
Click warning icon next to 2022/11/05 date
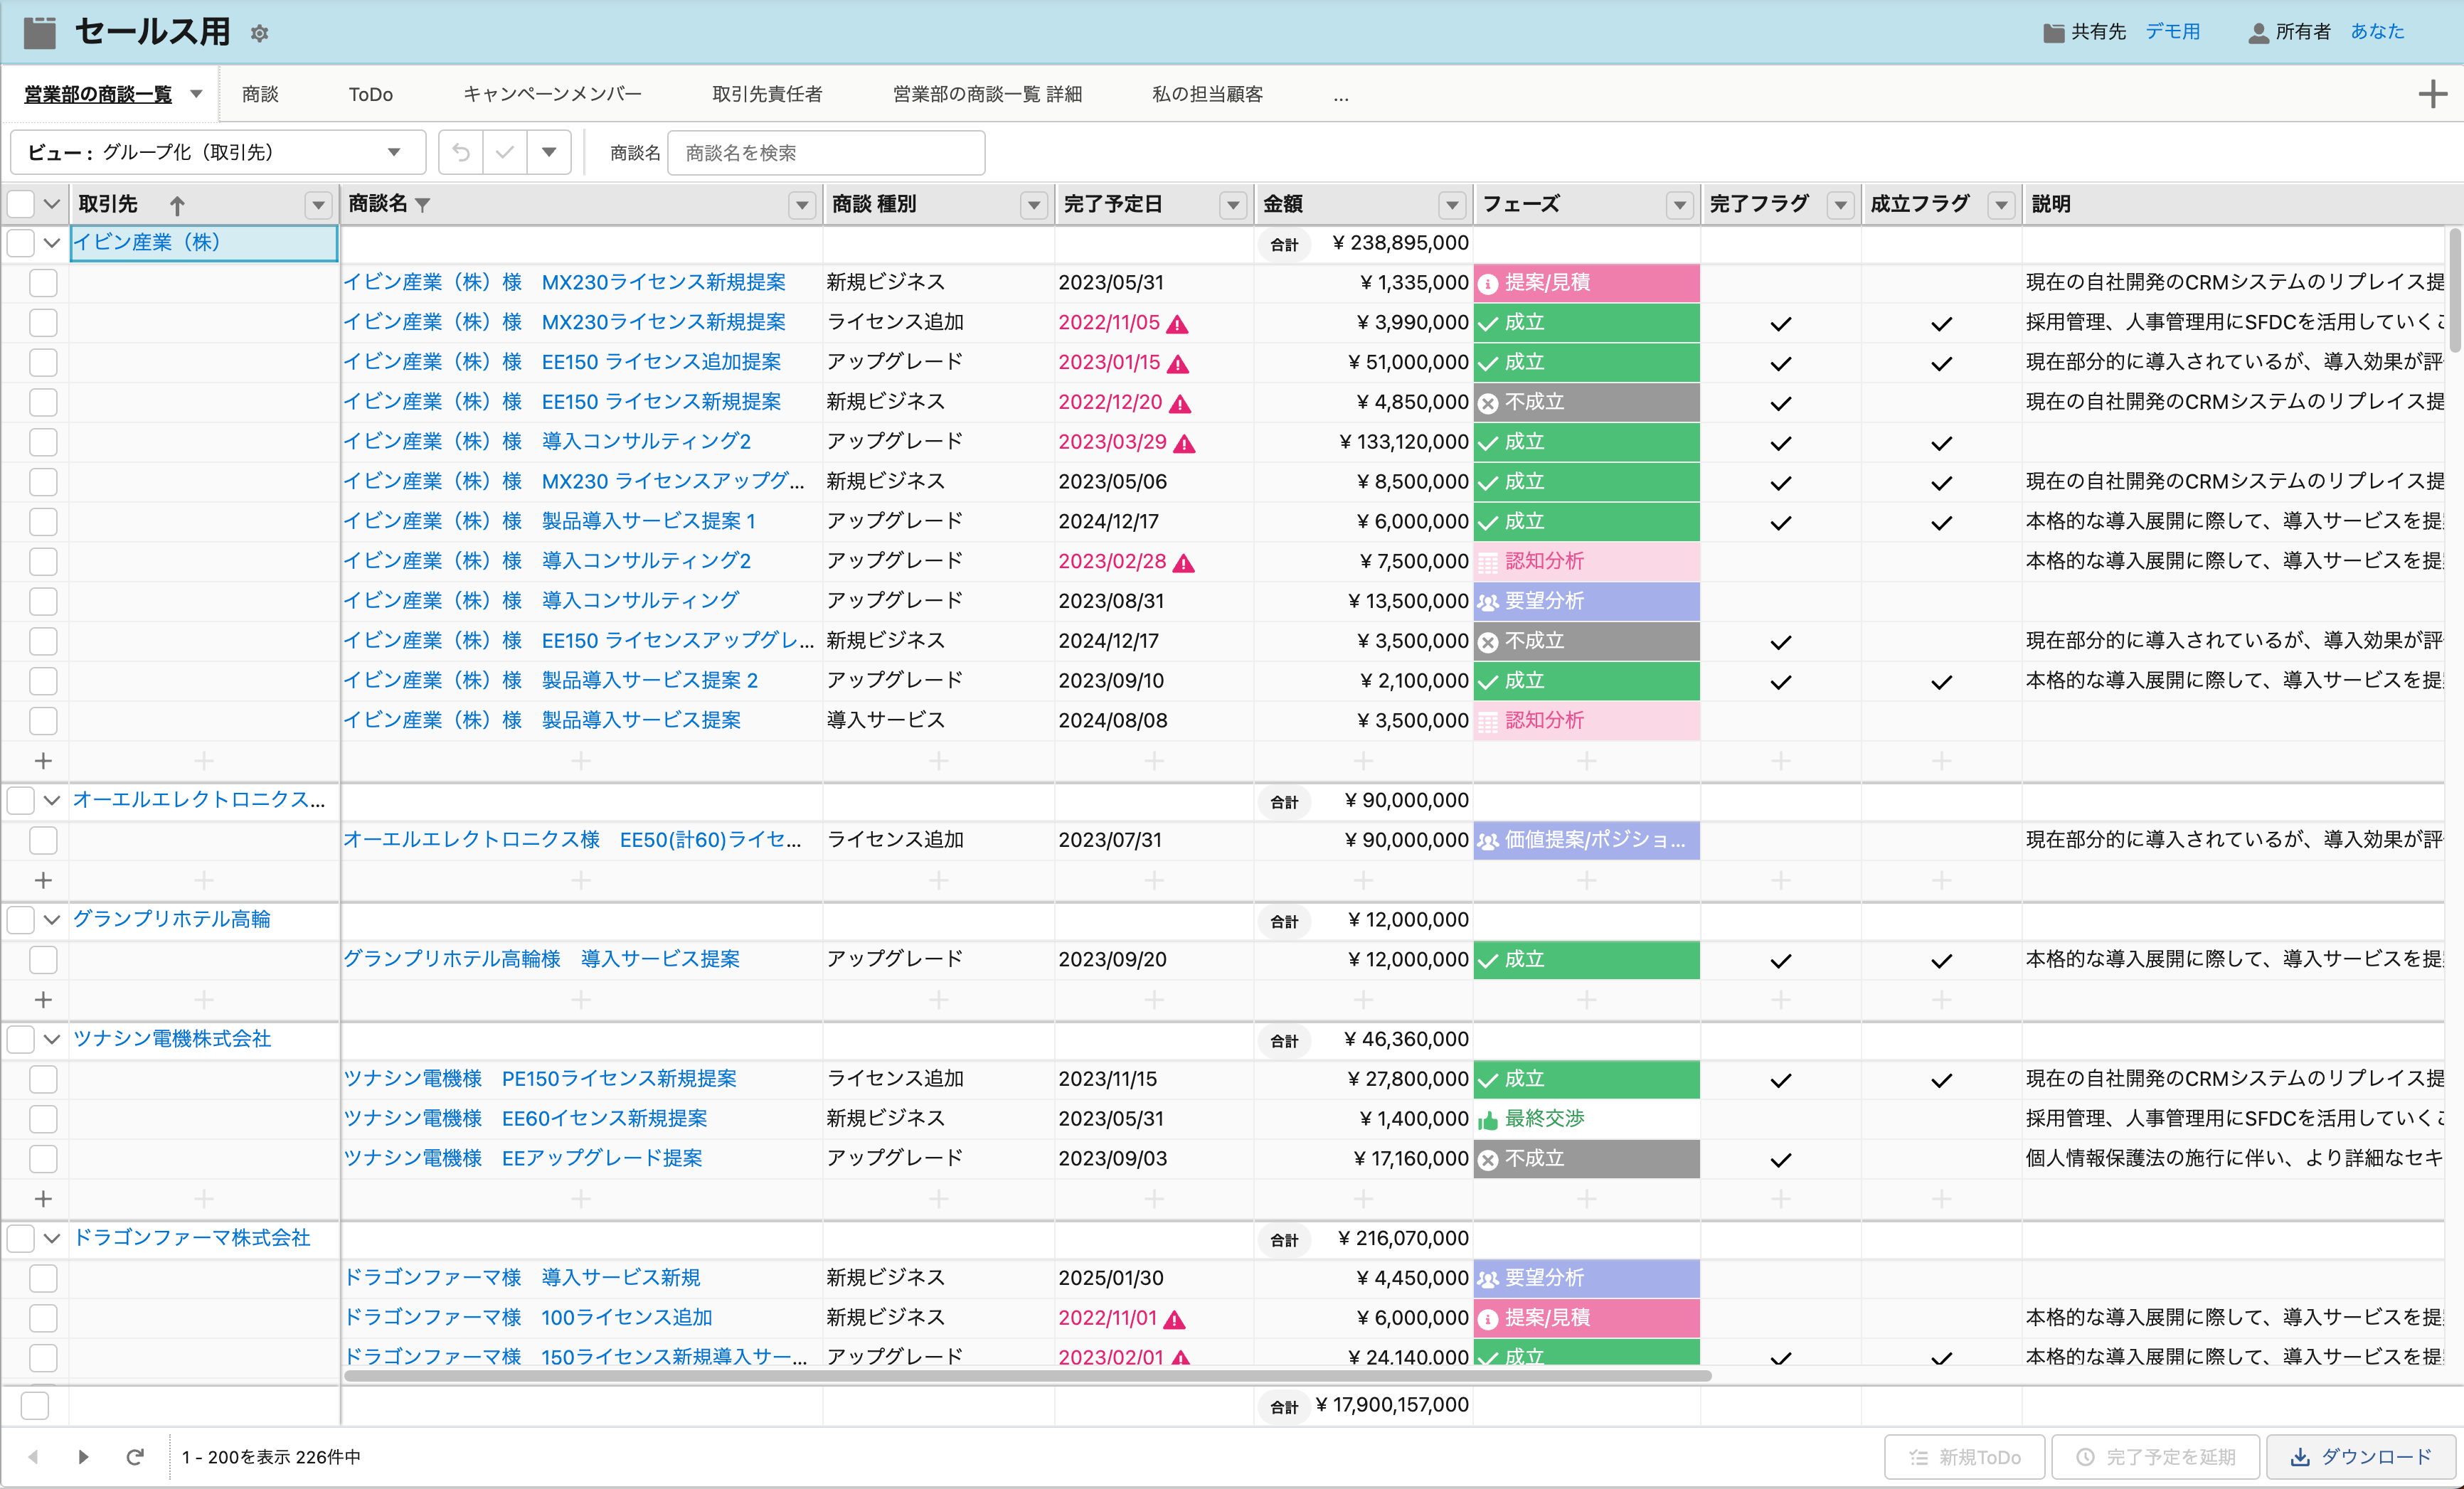point(1178,324)
